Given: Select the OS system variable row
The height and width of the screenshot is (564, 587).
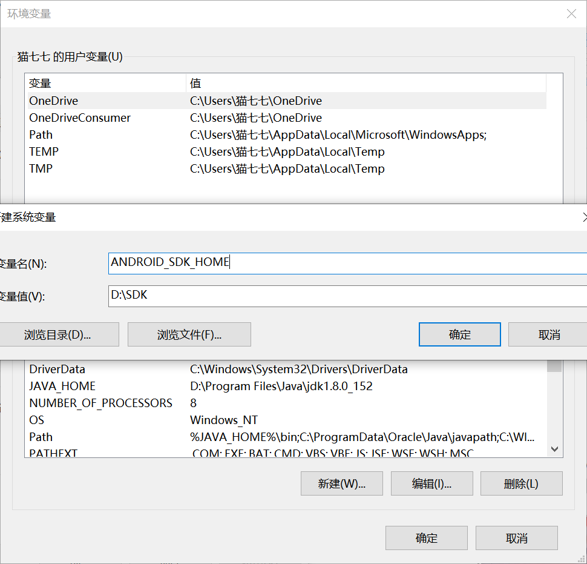Looking at the screenshot, I should pos(287,420).
